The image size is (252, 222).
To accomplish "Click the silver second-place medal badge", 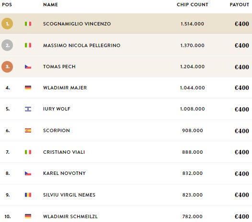I will 7,45.
